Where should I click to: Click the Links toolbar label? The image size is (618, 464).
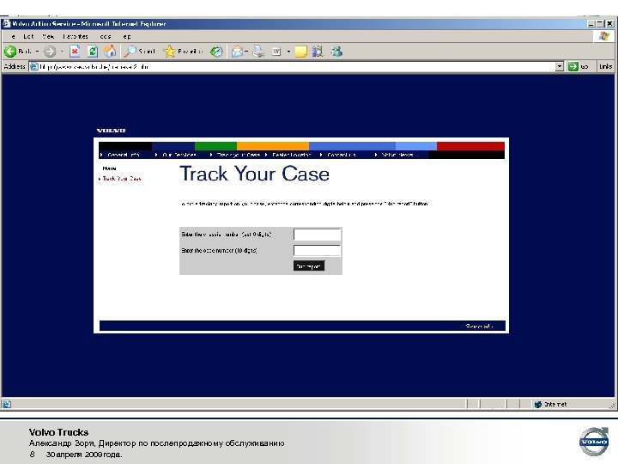point(605,66)
